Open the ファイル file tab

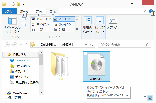pyautogui.click(x=9, y=11)
